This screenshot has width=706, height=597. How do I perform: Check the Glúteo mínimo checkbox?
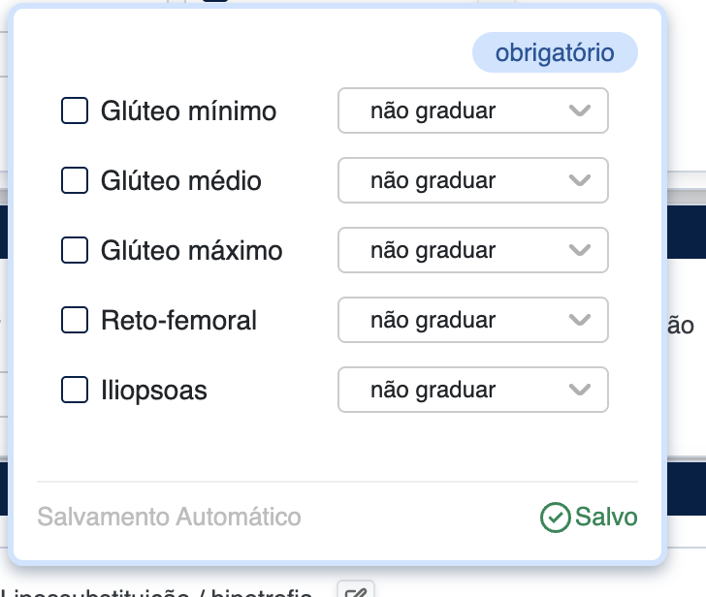[75, 110]
